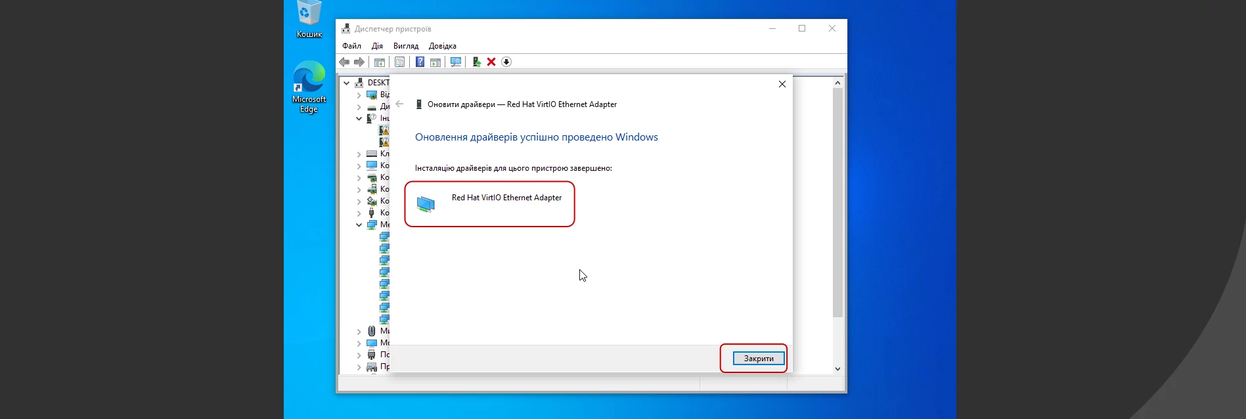The width and height of the screenshot is (1246, 419).
Task: Click 'Red Hat VirtIO Ethernet Adapter' in result box
Action: pyautogui.click(x=506, y=198)
